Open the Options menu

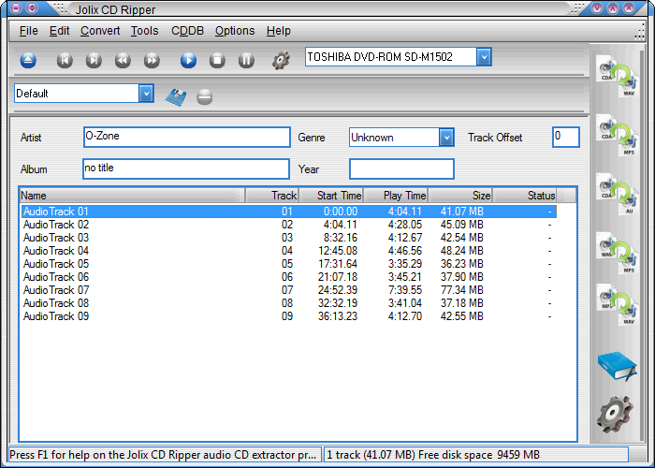[x=235, y=31]
